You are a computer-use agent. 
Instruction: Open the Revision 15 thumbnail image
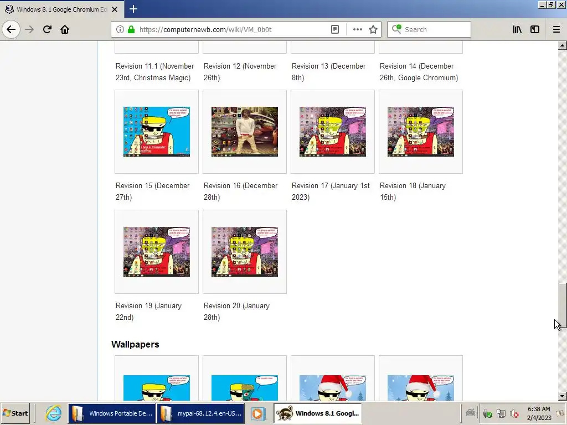(157, 132)
